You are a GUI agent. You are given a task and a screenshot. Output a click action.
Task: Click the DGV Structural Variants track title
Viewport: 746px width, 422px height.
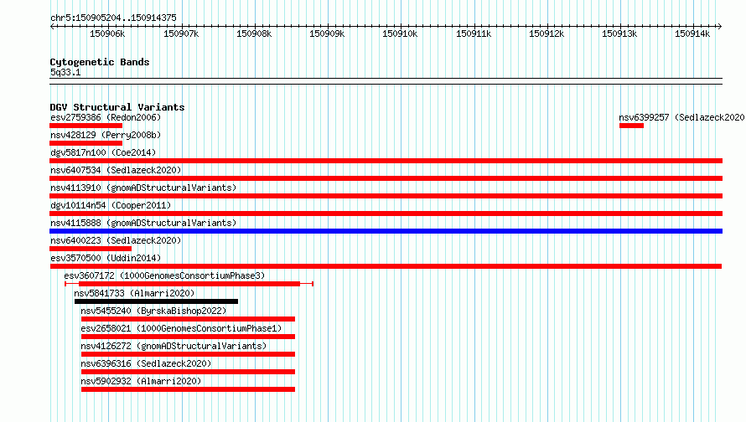[117, 107]
